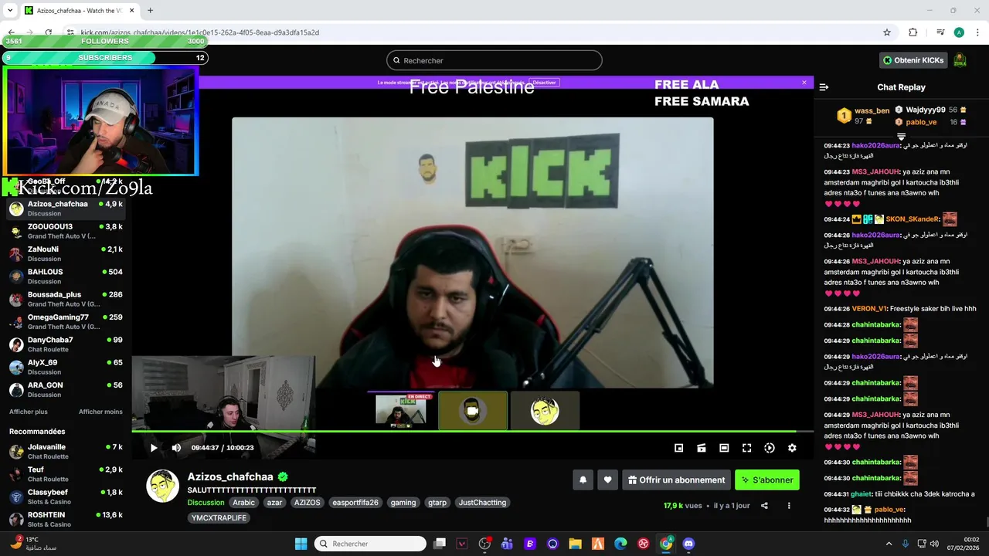The width and height of the screenshot is (989, 556).
Task: Toggle theater mode in player
Action: click(x=724, y=448)
